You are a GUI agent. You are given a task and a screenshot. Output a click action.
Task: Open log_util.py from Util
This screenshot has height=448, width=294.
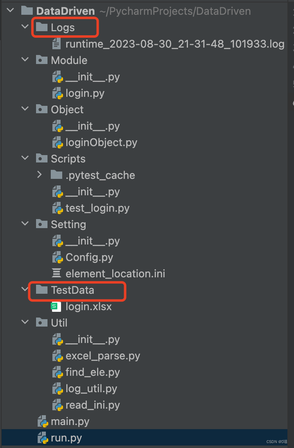tap(91, 389)
